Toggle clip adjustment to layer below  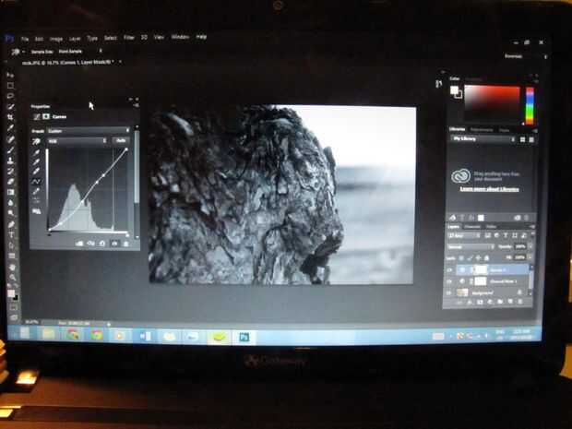click(x=79, y=244)
